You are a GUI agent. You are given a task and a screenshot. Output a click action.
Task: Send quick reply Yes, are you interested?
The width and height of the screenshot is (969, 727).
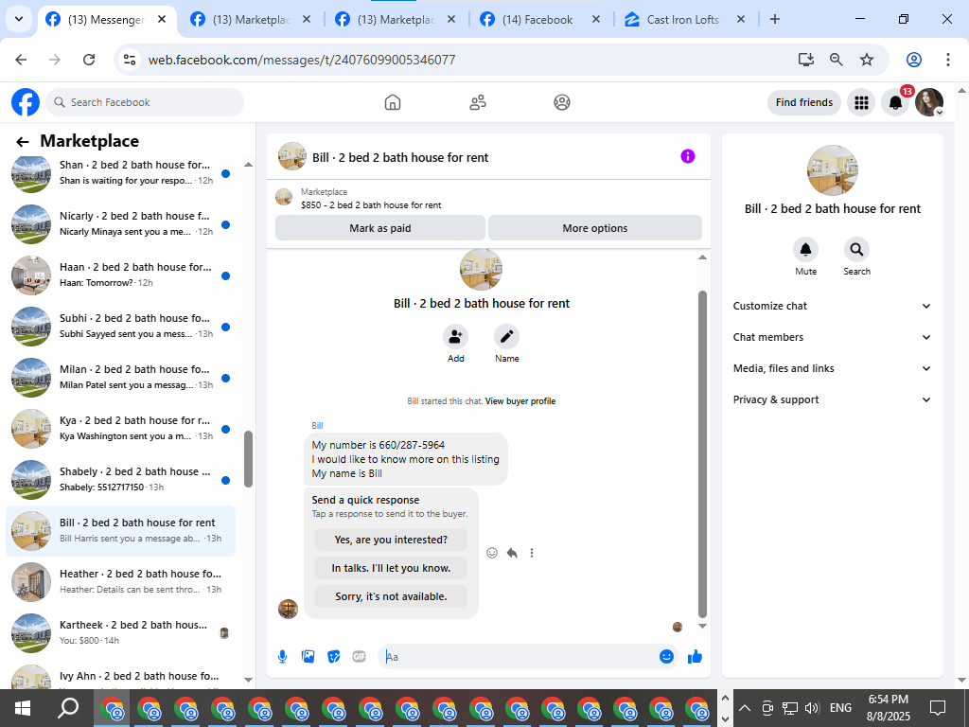[x=391, y=540]
